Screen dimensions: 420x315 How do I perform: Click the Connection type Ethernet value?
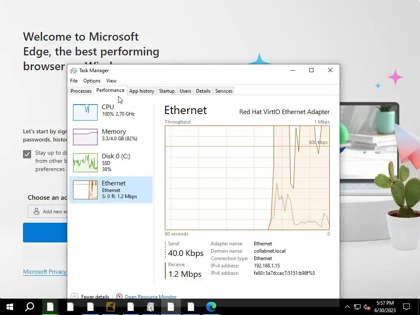263,258
